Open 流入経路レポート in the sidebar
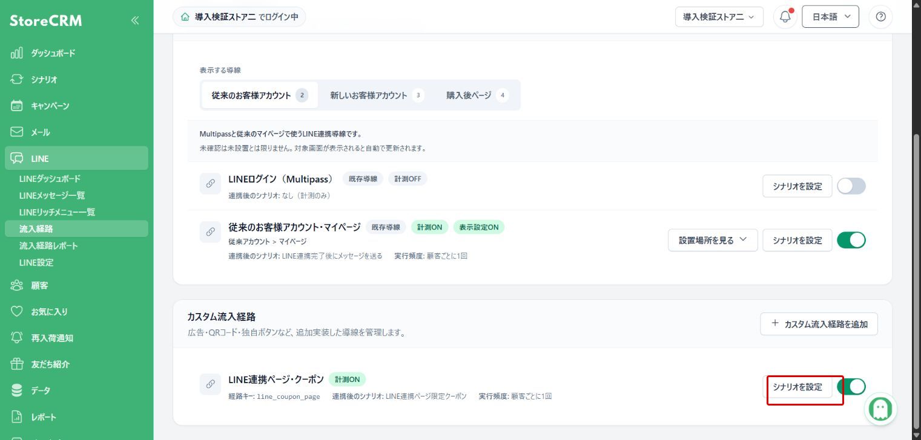 (x=48, y=246)
